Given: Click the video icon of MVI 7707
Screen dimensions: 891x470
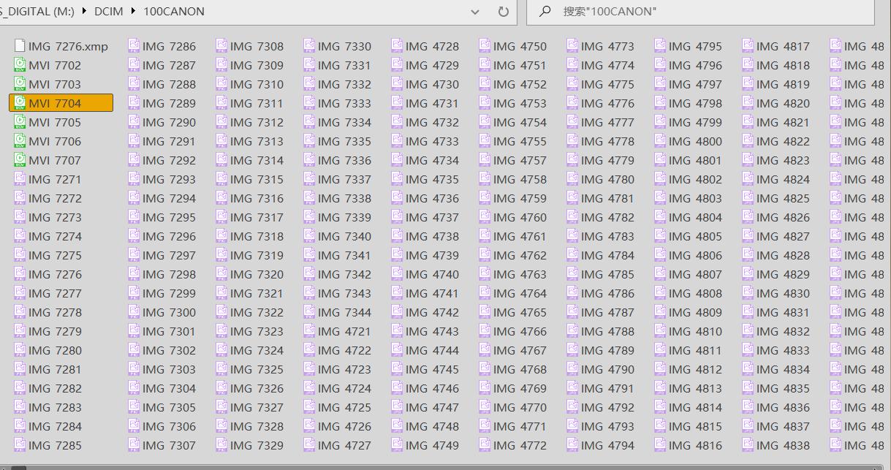Looking at the screenshot, I should pos(20,160).
